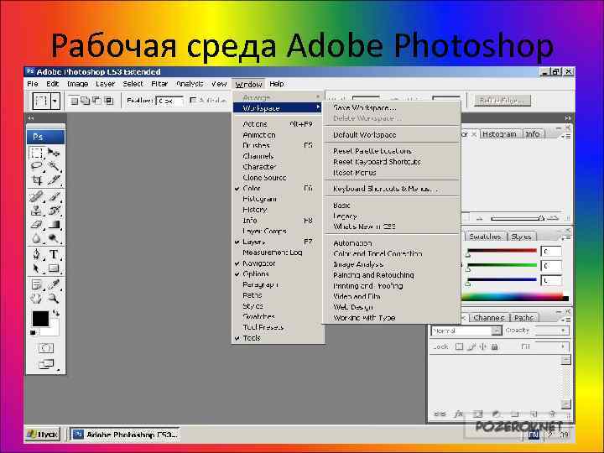This screenshot has width=604, height=453.
Task: Open Histogram panel group flyout menu
Action: click(x=566, y=136)
